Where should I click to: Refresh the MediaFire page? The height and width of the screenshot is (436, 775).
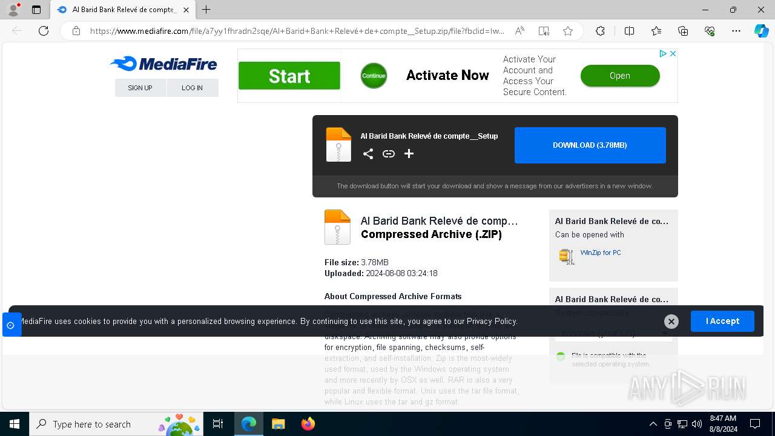pos(44,31)
